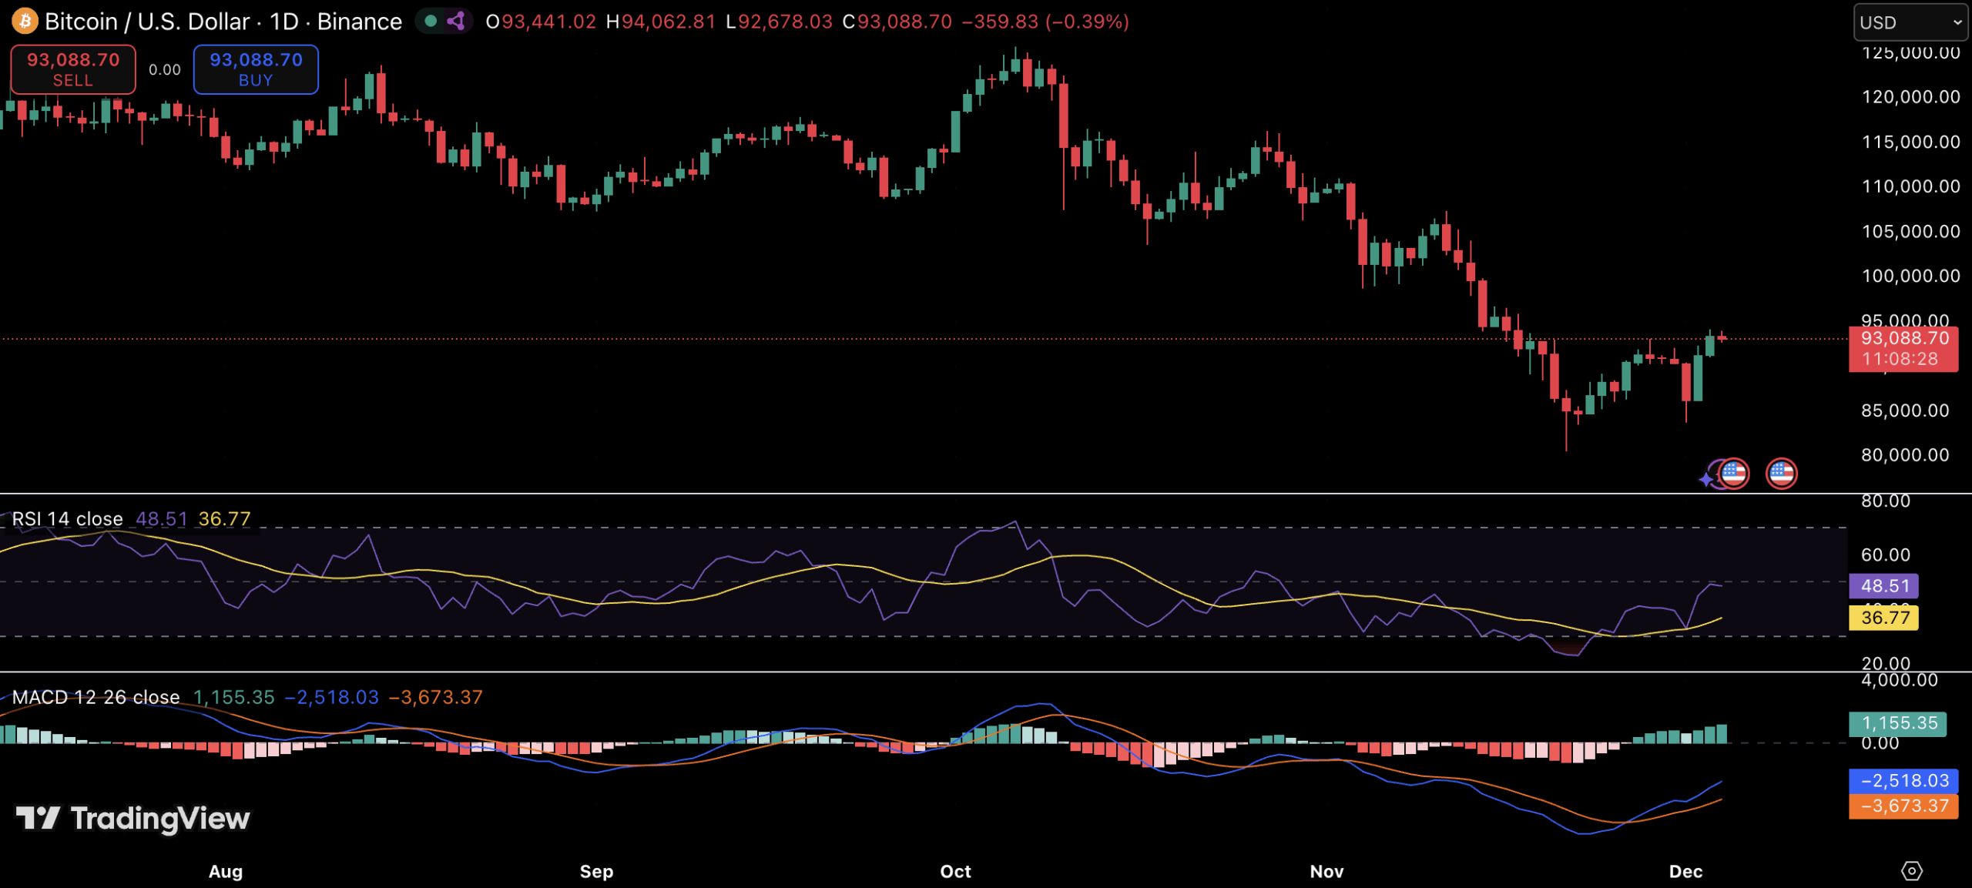This screenshot has height=888, width=1972.
Task: Click the orange Bitcoin symbol logo
Action: coord(25,21)
